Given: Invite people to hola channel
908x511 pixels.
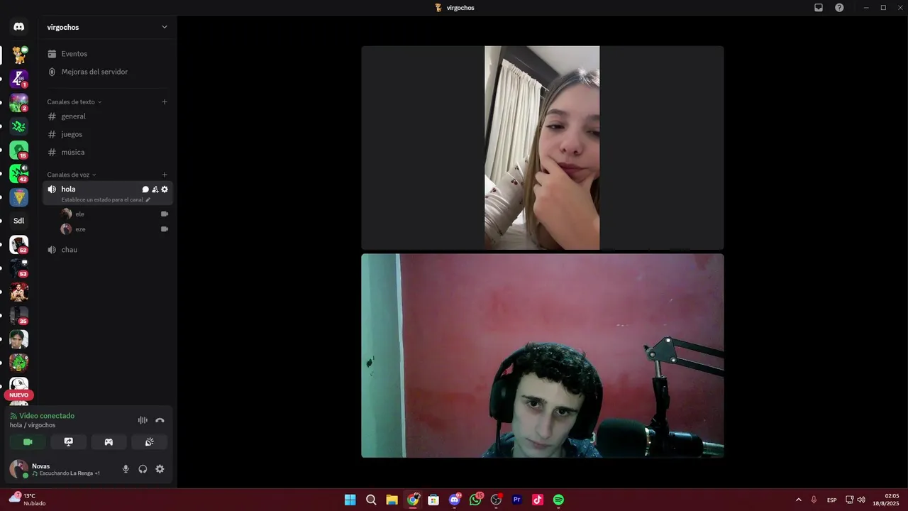Looking at the screenshot, I should click(x=155, y=189).
